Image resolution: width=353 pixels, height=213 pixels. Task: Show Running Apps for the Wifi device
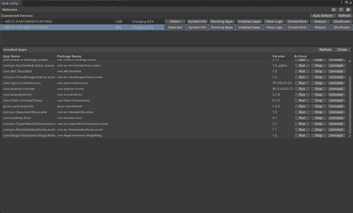click(x=222, y=27)
